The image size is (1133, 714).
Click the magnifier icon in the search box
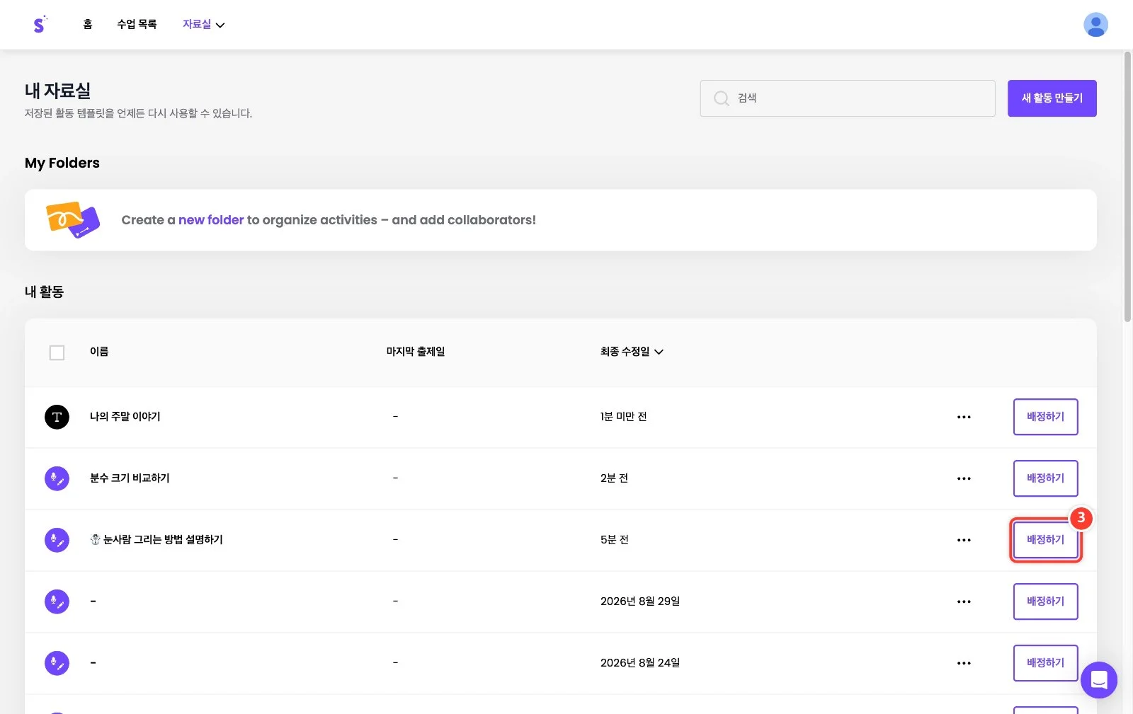tap(721, 98)
